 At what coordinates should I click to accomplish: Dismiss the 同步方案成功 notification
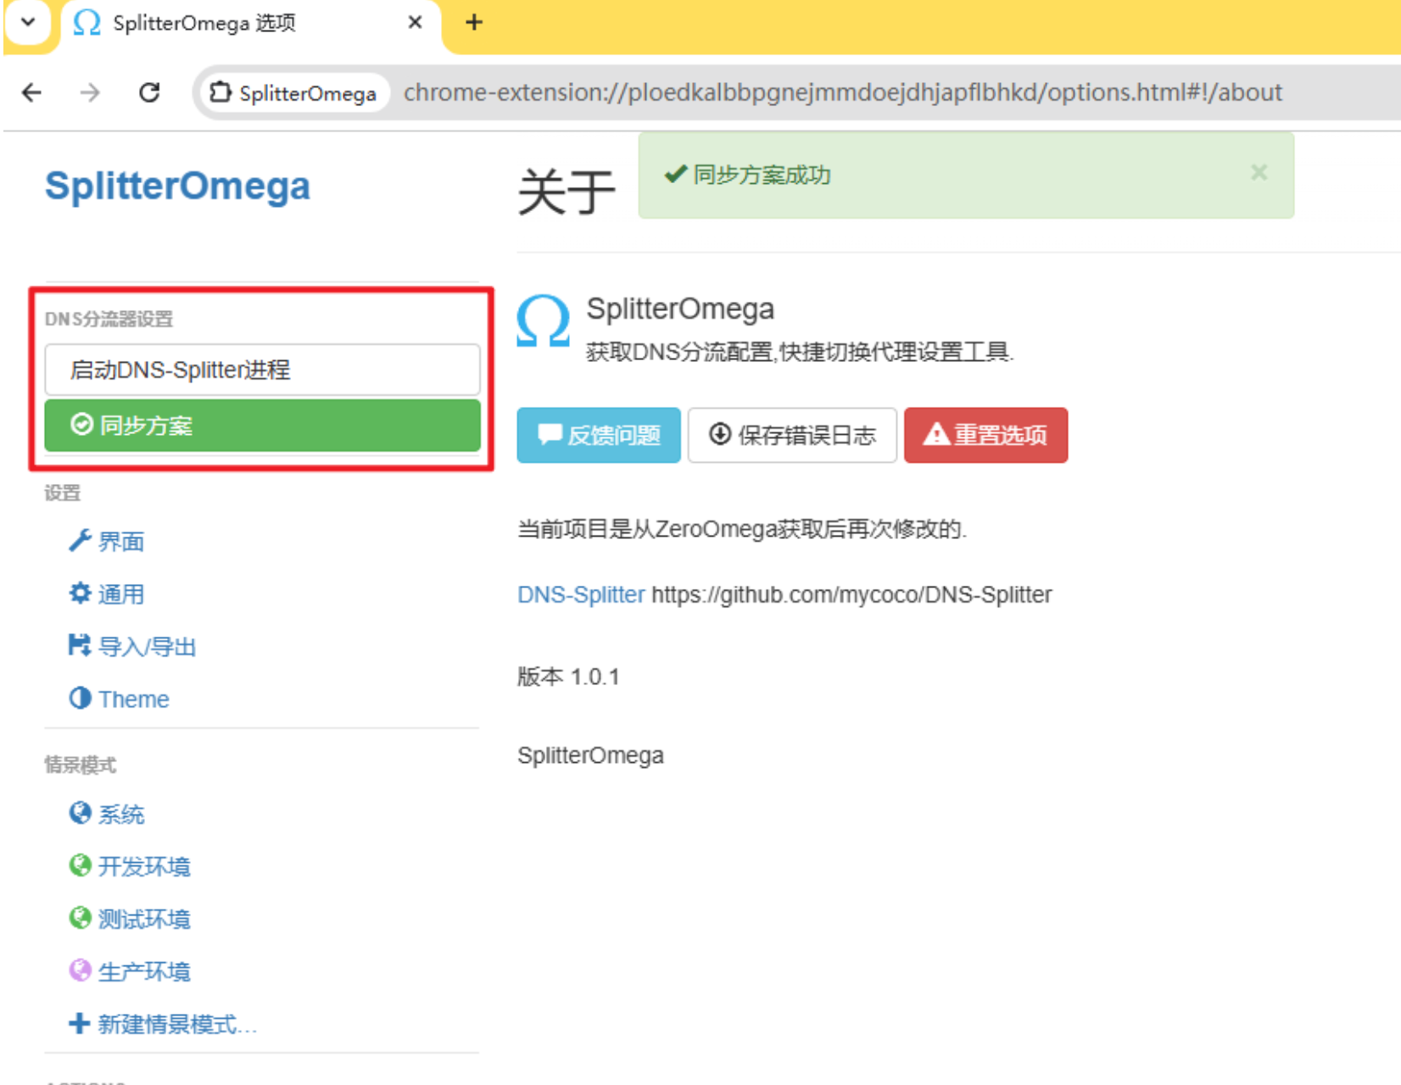pos(1259,173)
